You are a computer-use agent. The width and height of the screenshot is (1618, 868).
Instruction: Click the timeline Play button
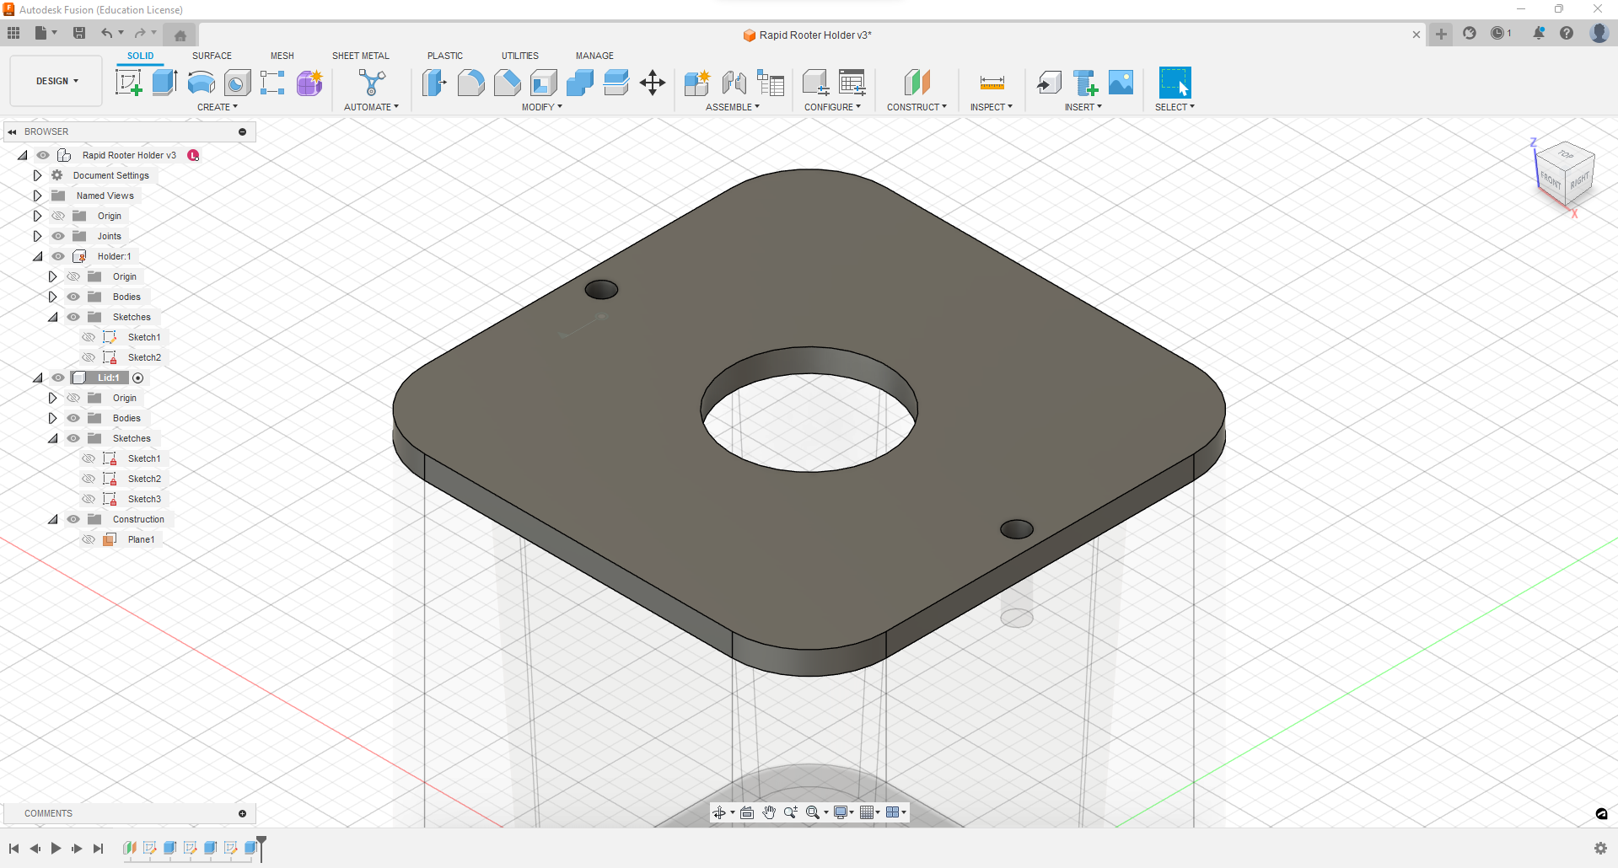pyautogui.click(x=56, y=849)
